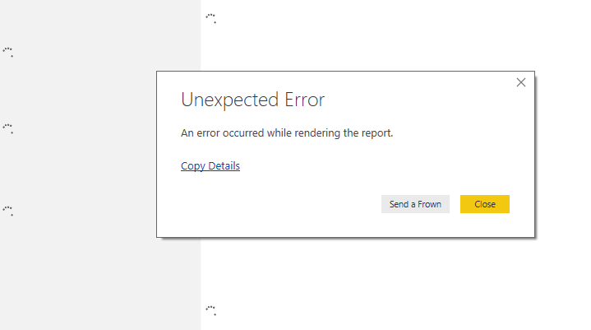Click the word 'report' in the error message
Screen dimensions: 591x330
click(x=376, y=133)
